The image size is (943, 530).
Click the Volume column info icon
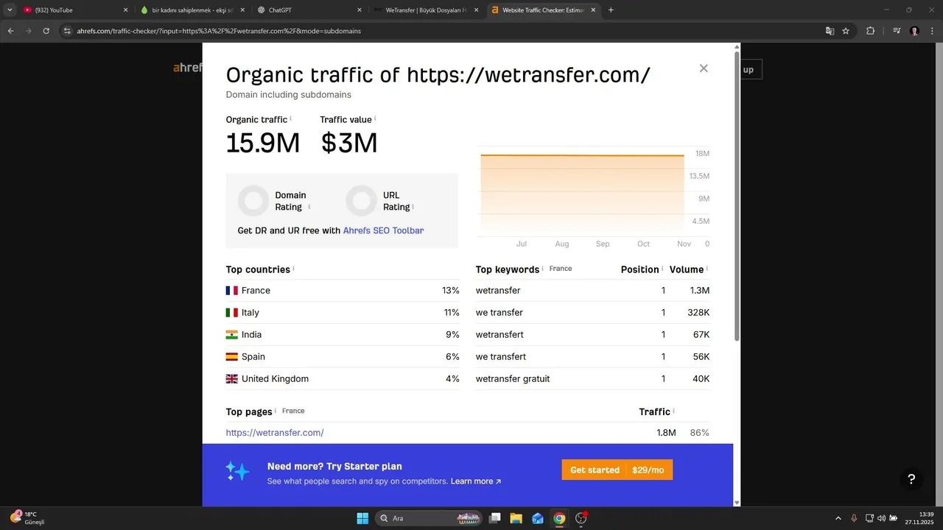pos(707,269)
